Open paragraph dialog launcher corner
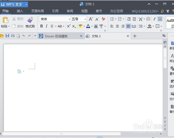Viewport: 174px width, 138px height. point(161,31)
